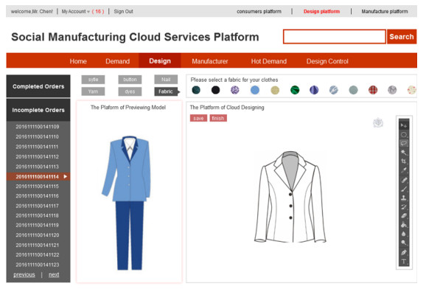Choose the Fabric option
The height and width of the screenshot is (292, 426).
tap(167, 91)
